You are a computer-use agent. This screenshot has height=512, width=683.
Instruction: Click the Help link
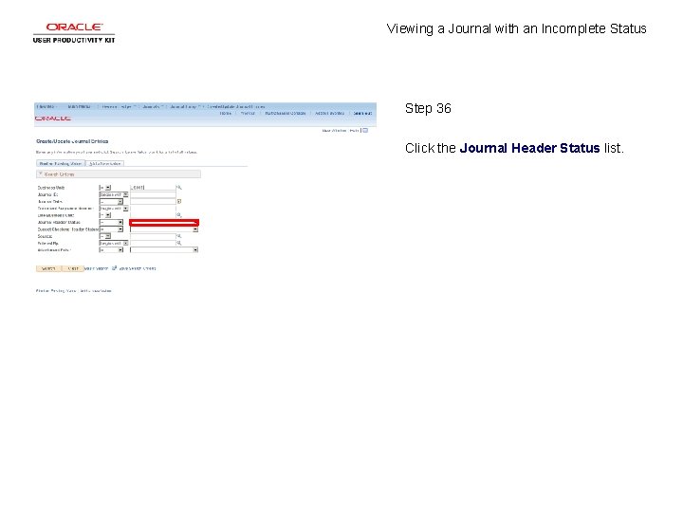point(354,130)
